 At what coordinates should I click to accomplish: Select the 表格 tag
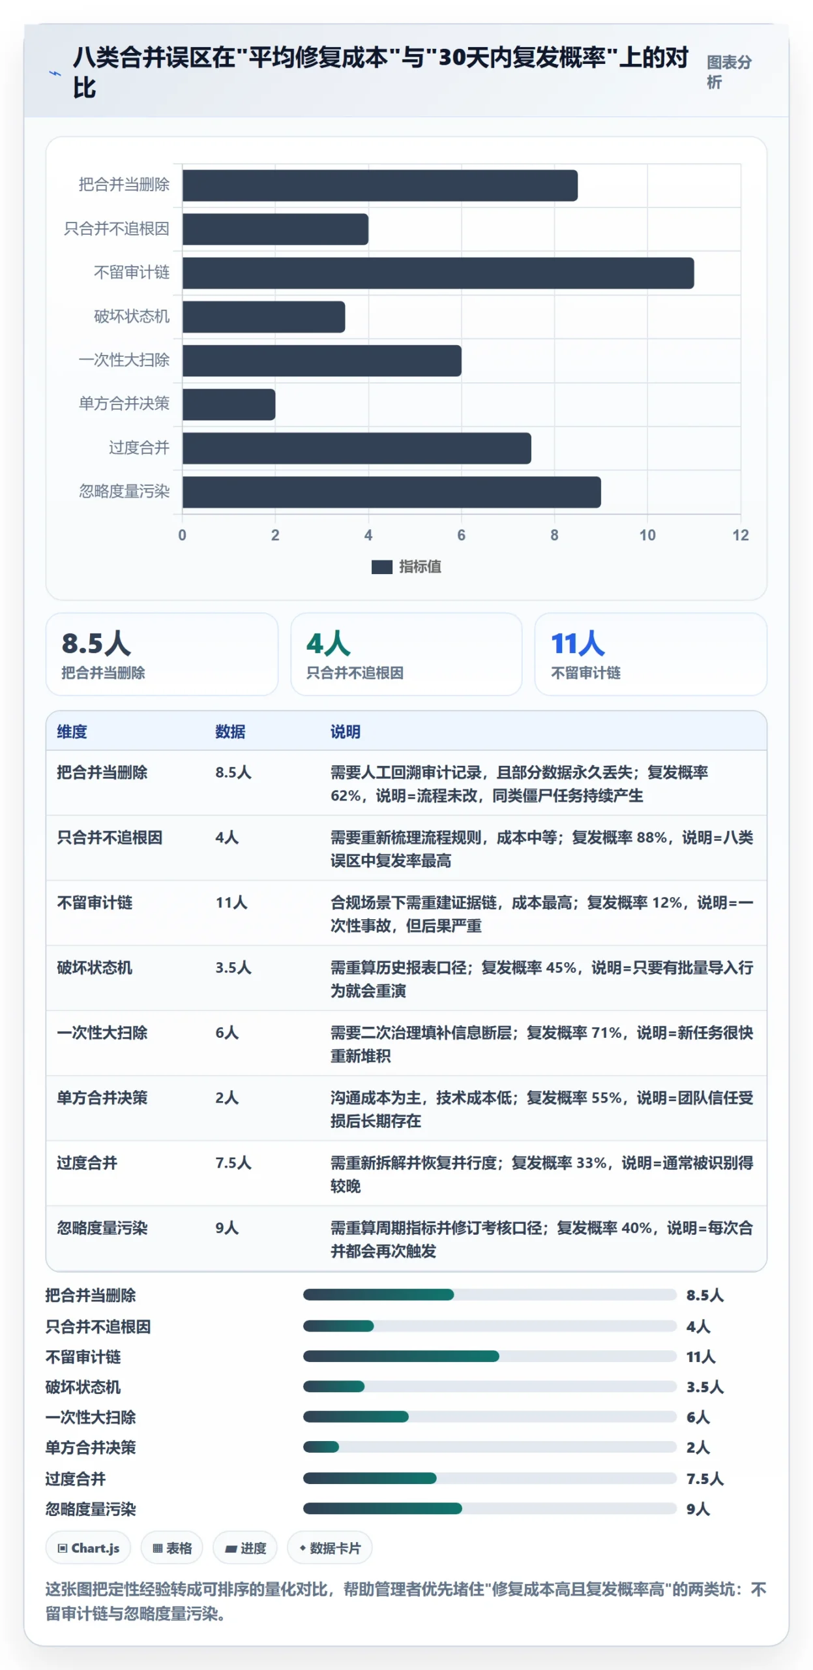[x=171, y=1548]
